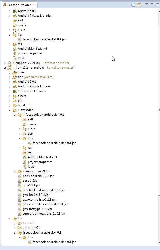Select project.properties under exploded facebook sdk
160x250 pixels.
40,162
